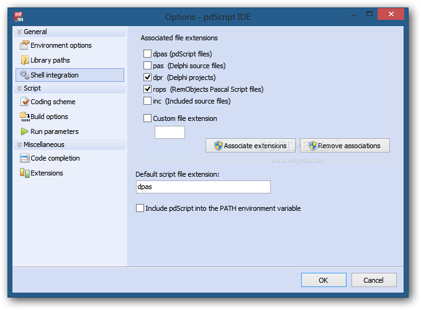This screenshot has height=310, width=421.
Task: Tick the Custom file extension checkbox
Action: pos(147,118)
